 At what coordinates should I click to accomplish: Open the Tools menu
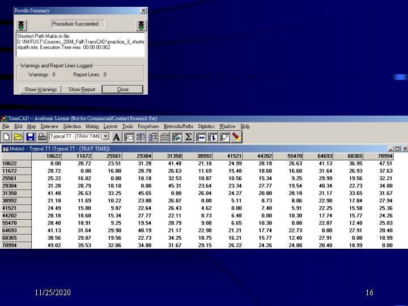click(127, 126)
